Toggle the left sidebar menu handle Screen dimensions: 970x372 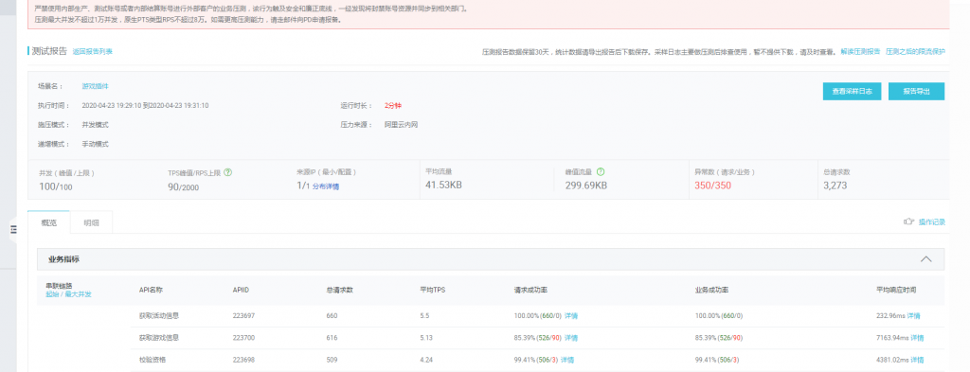click(13, 229)
